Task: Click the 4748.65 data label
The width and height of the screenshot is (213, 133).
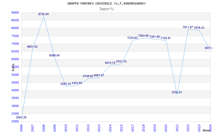Action: (x=88, y=76)
